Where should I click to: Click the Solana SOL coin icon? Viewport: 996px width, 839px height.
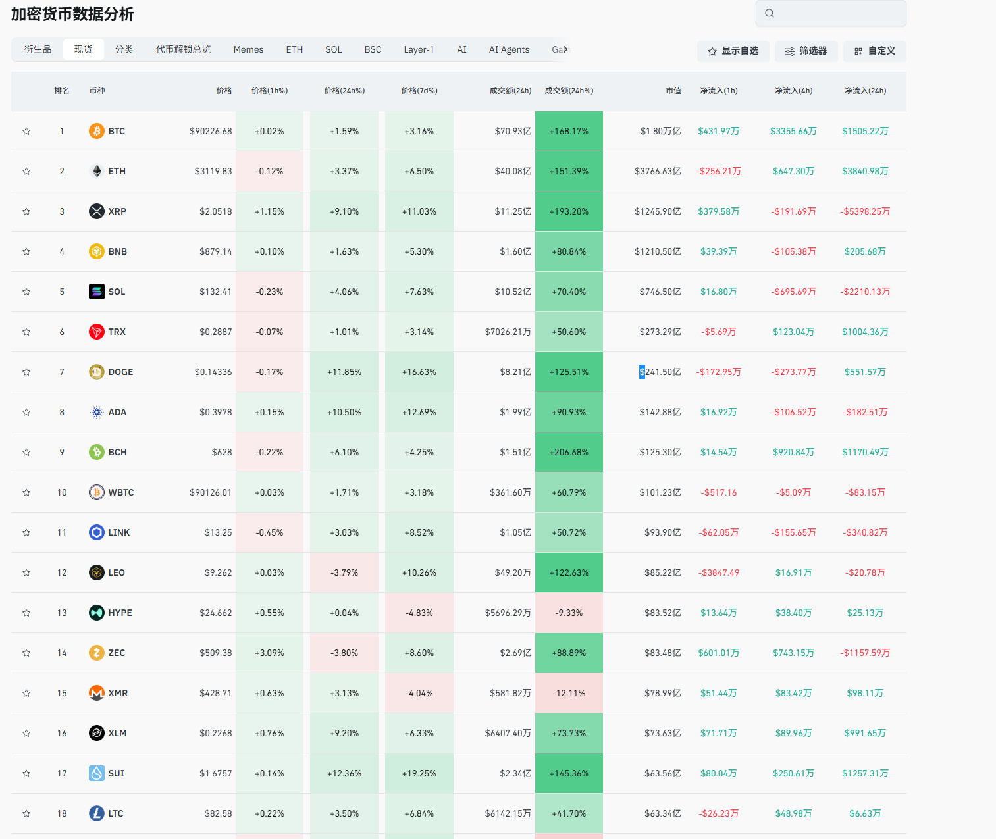point(97,292)
